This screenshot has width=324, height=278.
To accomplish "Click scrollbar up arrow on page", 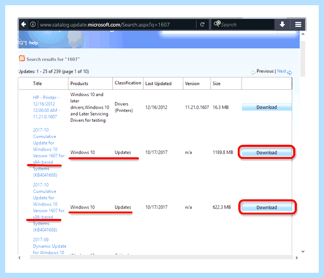I will pos(303,34).
